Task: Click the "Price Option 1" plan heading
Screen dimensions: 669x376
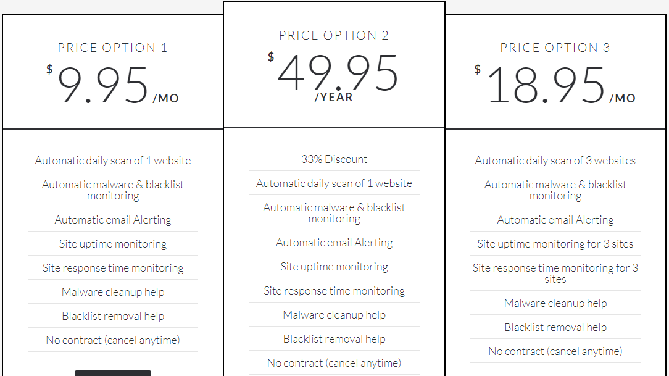Action: (112, 48)
